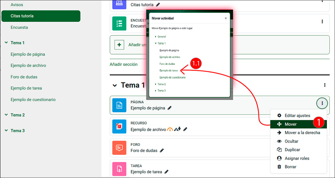
Task: Choose Borrar from the context menu
Action: click(298, 167)
